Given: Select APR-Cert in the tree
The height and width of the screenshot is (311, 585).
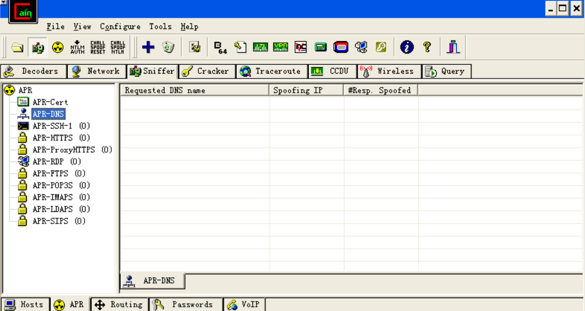Looking at the screenshot, I should tap(51, 102).
